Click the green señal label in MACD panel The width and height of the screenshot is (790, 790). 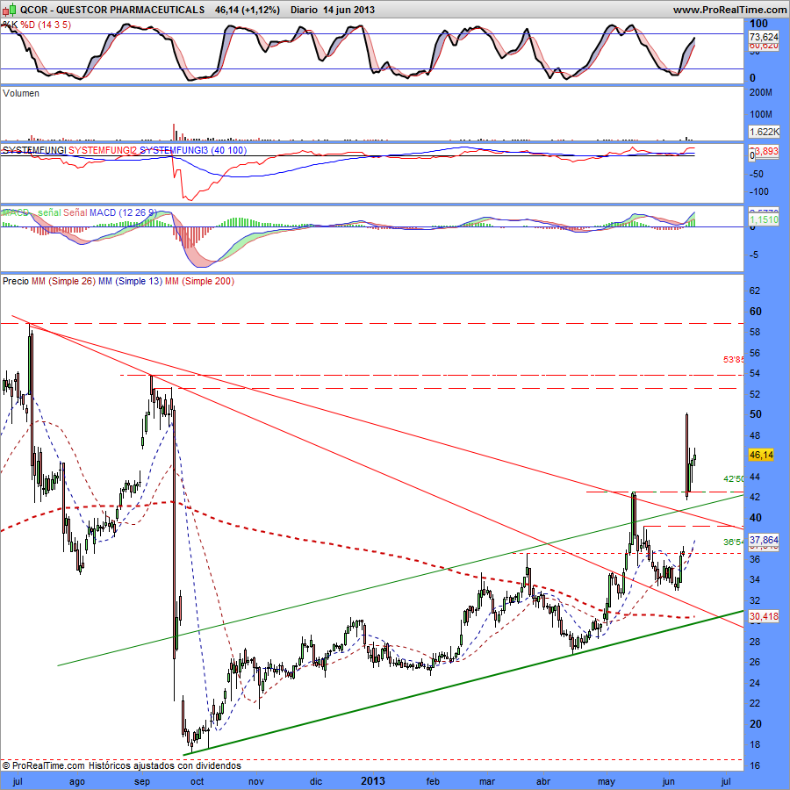[49, 212]
